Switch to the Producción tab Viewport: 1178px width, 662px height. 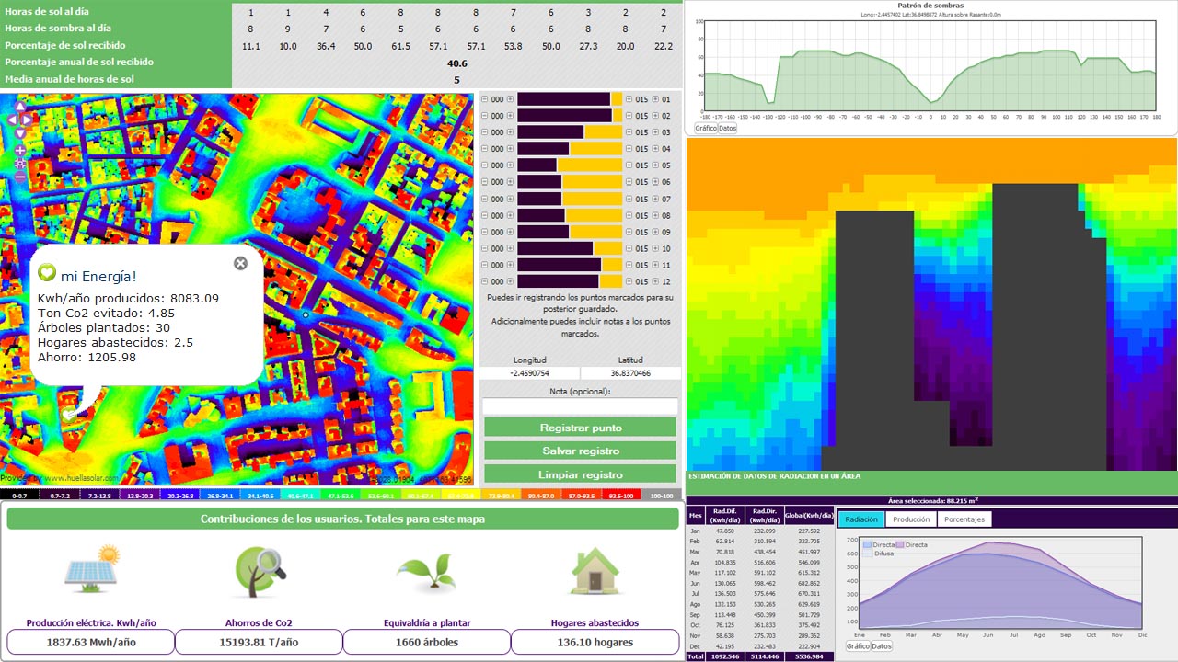[x=911, y=519]
